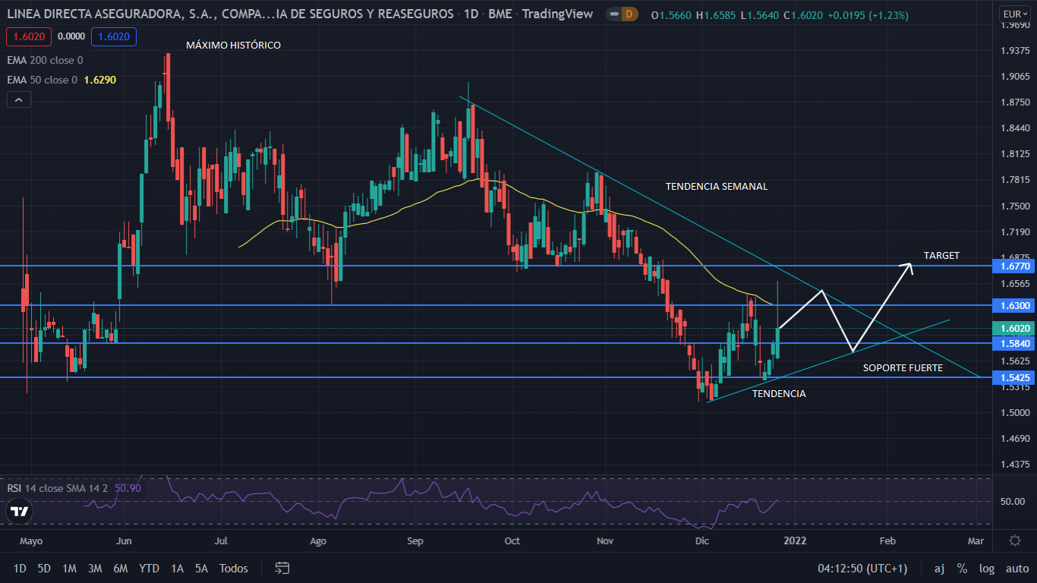The image size is (1037, 583).
Task: Click the EMA 200 indicator legend
Action: [46, 60]
